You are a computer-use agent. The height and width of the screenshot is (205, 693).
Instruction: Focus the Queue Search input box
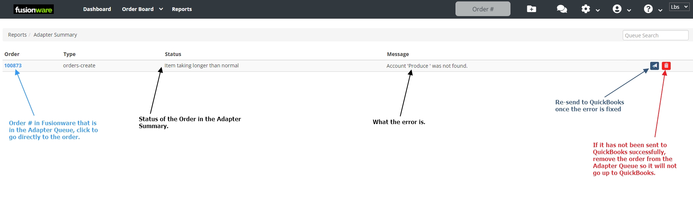pyautogui.click(x=655, y=36)
